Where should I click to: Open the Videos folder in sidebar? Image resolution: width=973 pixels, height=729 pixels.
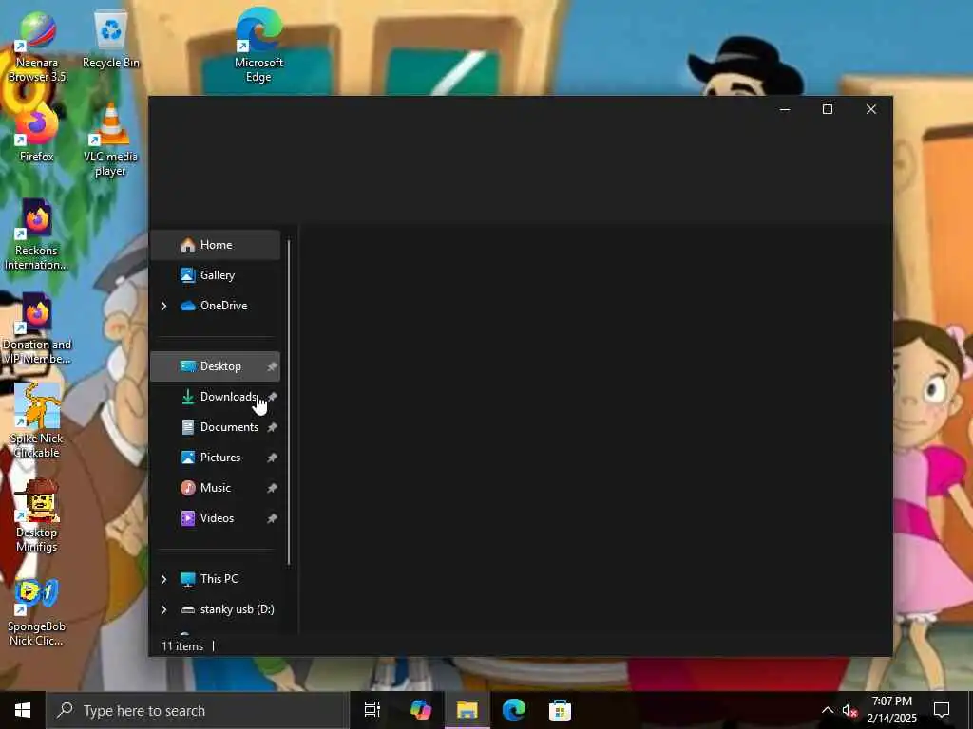[216, 518]
